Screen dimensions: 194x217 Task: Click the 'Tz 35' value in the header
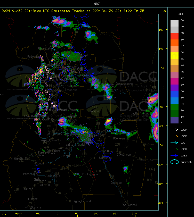coord(139,11)
